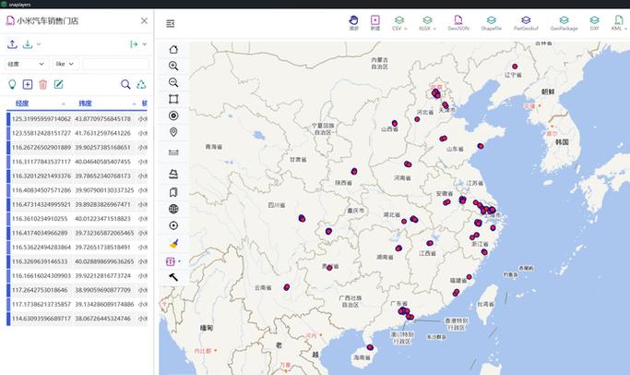Click the filter value input field
This screenshot has width=630, height=375.
click(115, 64)
